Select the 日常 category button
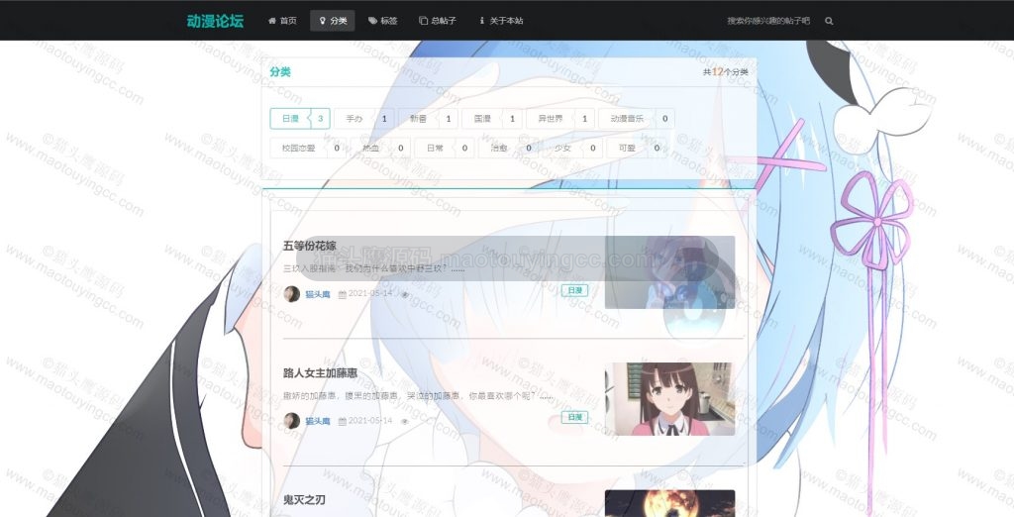1014x517 pixels. point(445,148)
